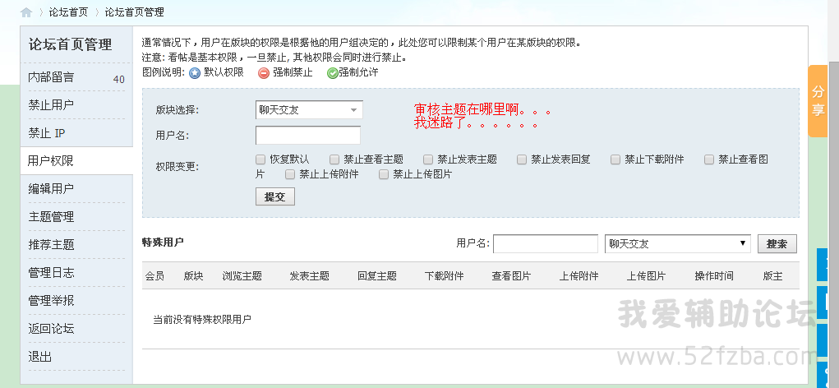
Task: Click the 浏览主题 column header
Action: click(x=242, y=276)
